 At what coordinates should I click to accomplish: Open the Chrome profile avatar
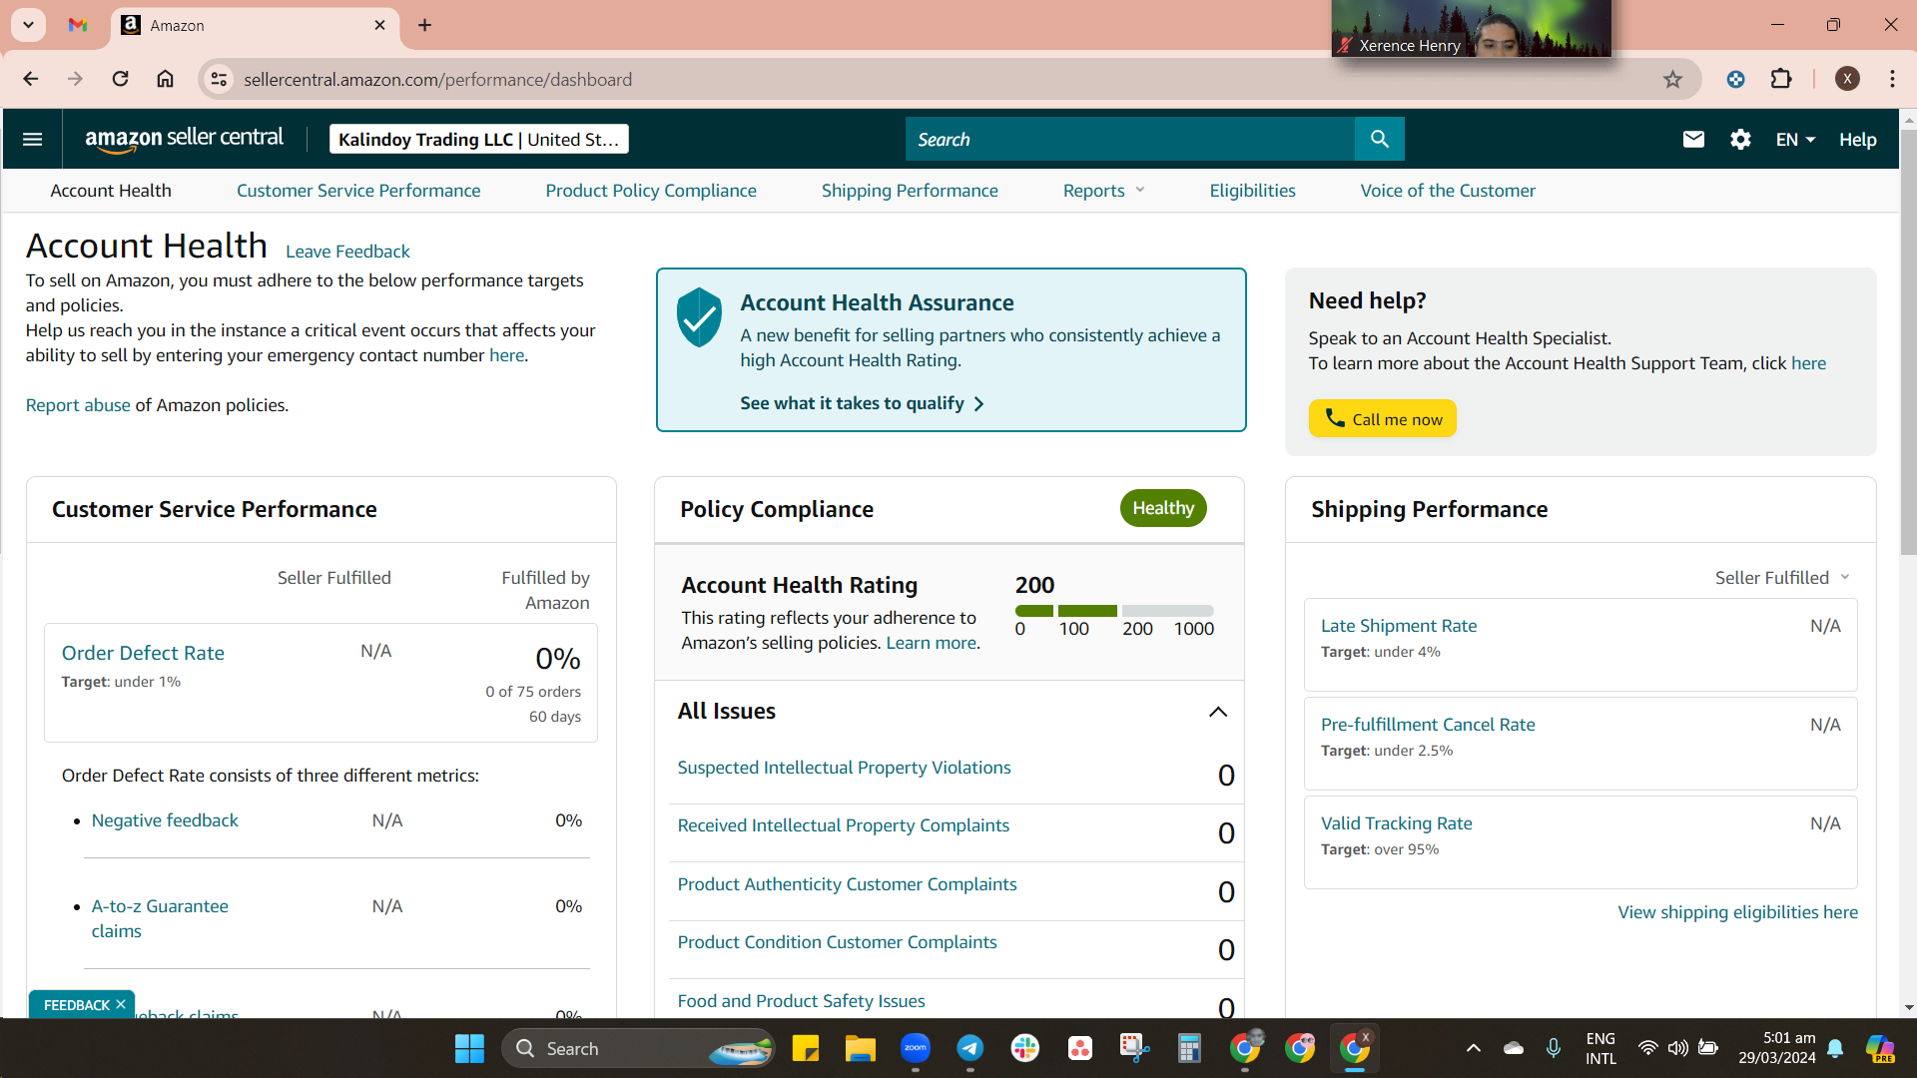point(1847,79)
